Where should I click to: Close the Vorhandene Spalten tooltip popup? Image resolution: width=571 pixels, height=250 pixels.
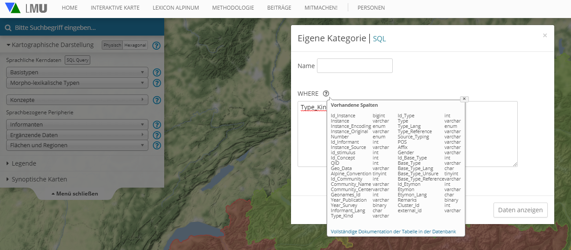pyautogui.click(x=464, y=99)
